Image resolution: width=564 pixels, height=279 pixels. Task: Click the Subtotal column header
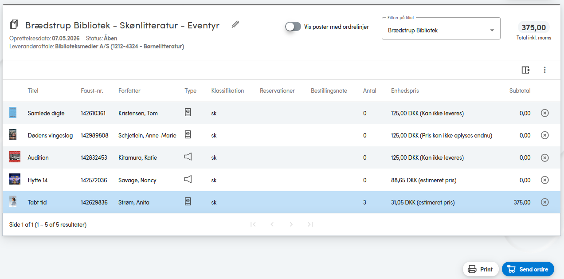[x=520, y=90]
